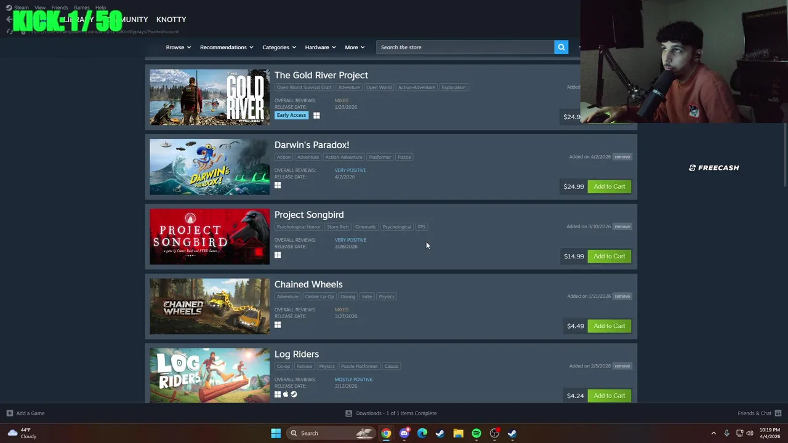Open the Log Riders title link
Viewport: 788px width, 443px height.
coord(297,354)
